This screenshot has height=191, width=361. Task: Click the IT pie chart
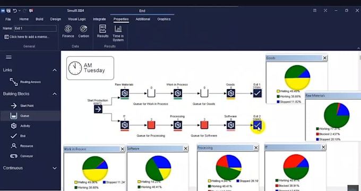click(x=296, y=167)
